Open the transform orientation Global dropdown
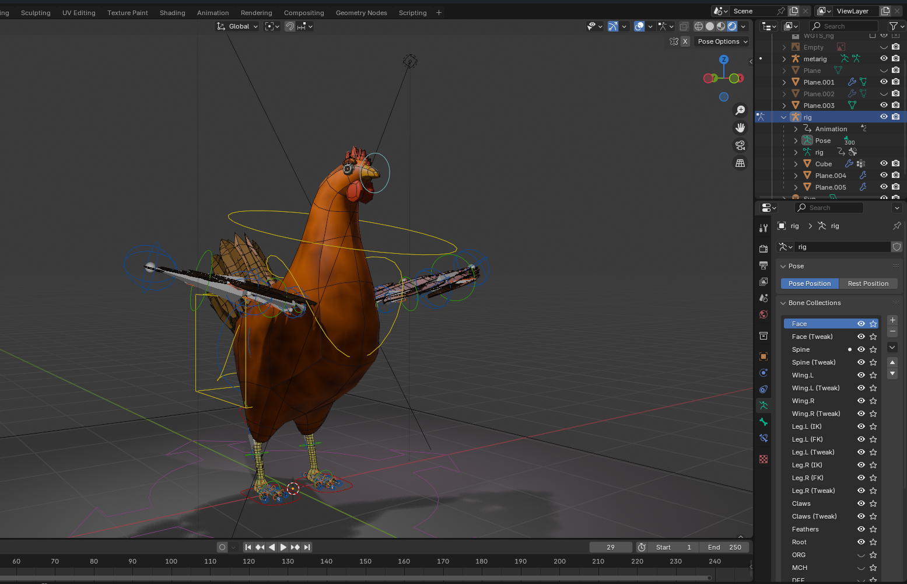907x584 pixels. [237, 26]
